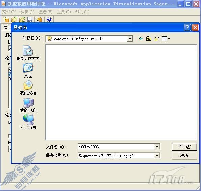Expand the 保存在 location dropdown
The width and height of the screenshot is (201, 191).
tap(130, 39)
